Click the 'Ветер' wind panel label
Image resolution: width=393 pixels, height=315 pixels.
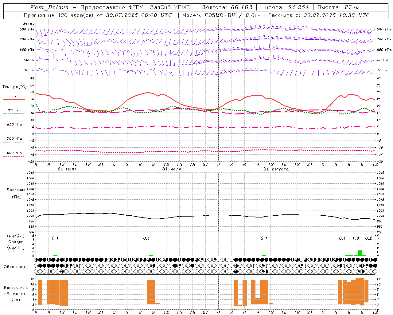29,23
